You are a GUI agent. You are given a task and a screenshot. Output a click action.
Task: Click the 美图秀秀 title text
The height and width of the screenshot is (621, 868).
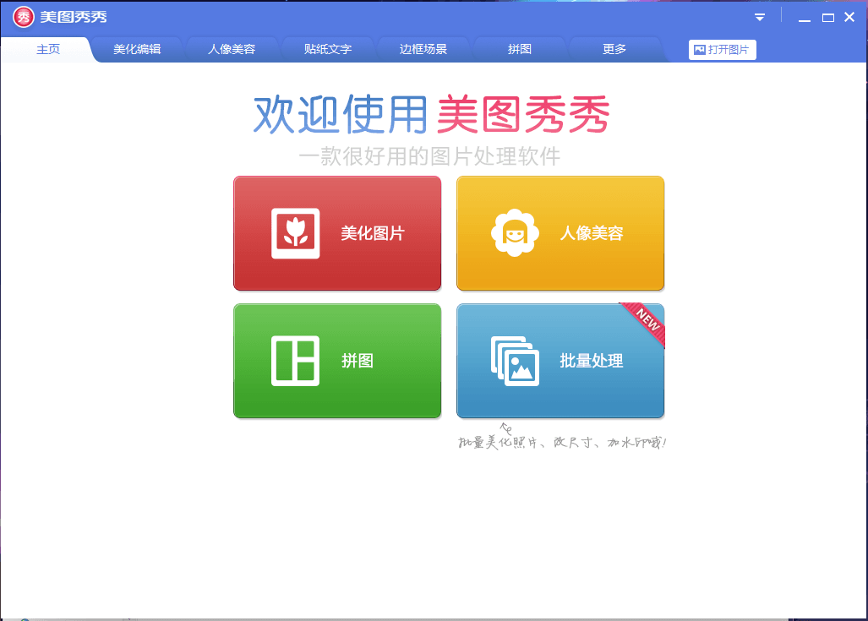(74, 17)
